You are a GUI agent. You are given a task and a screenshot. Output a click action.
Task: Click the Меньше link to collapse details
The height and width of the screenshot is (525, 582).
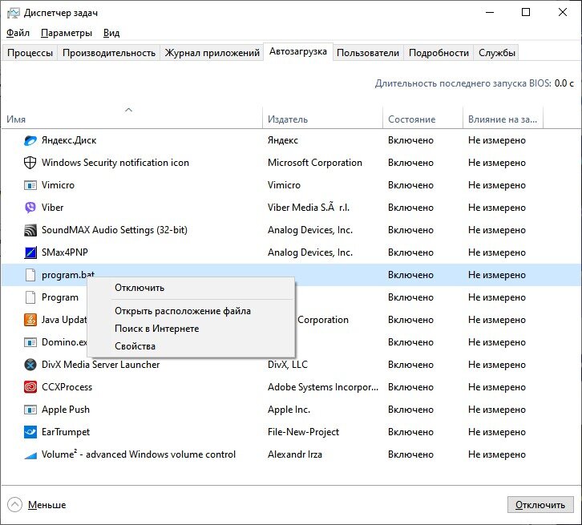[x=46, y=505]
